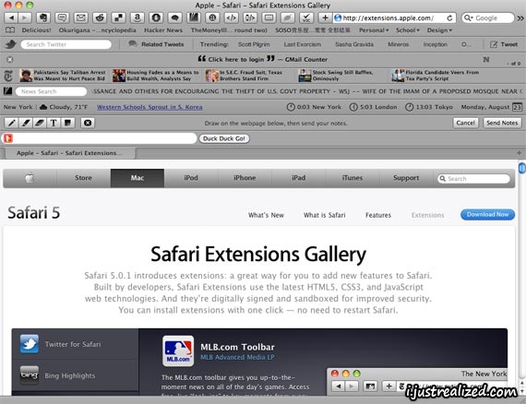Viewport: 526px width, 404px height.
Task: Click the Instapaper-style black page toolbar icon
Action: tap(194, 18)
